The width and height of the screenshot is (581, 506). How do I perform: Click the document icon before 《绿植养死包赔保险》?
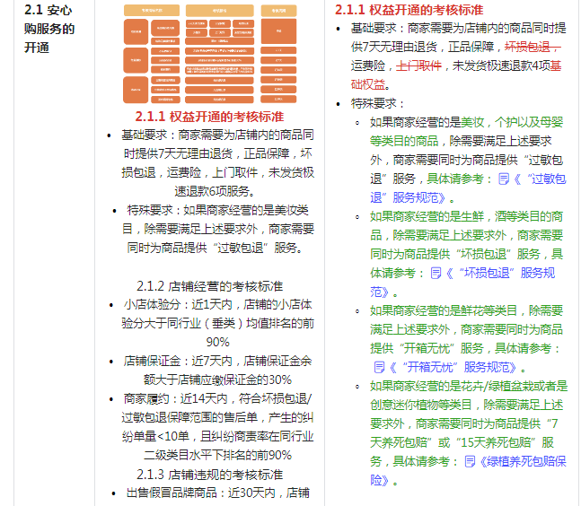point(470,460)
